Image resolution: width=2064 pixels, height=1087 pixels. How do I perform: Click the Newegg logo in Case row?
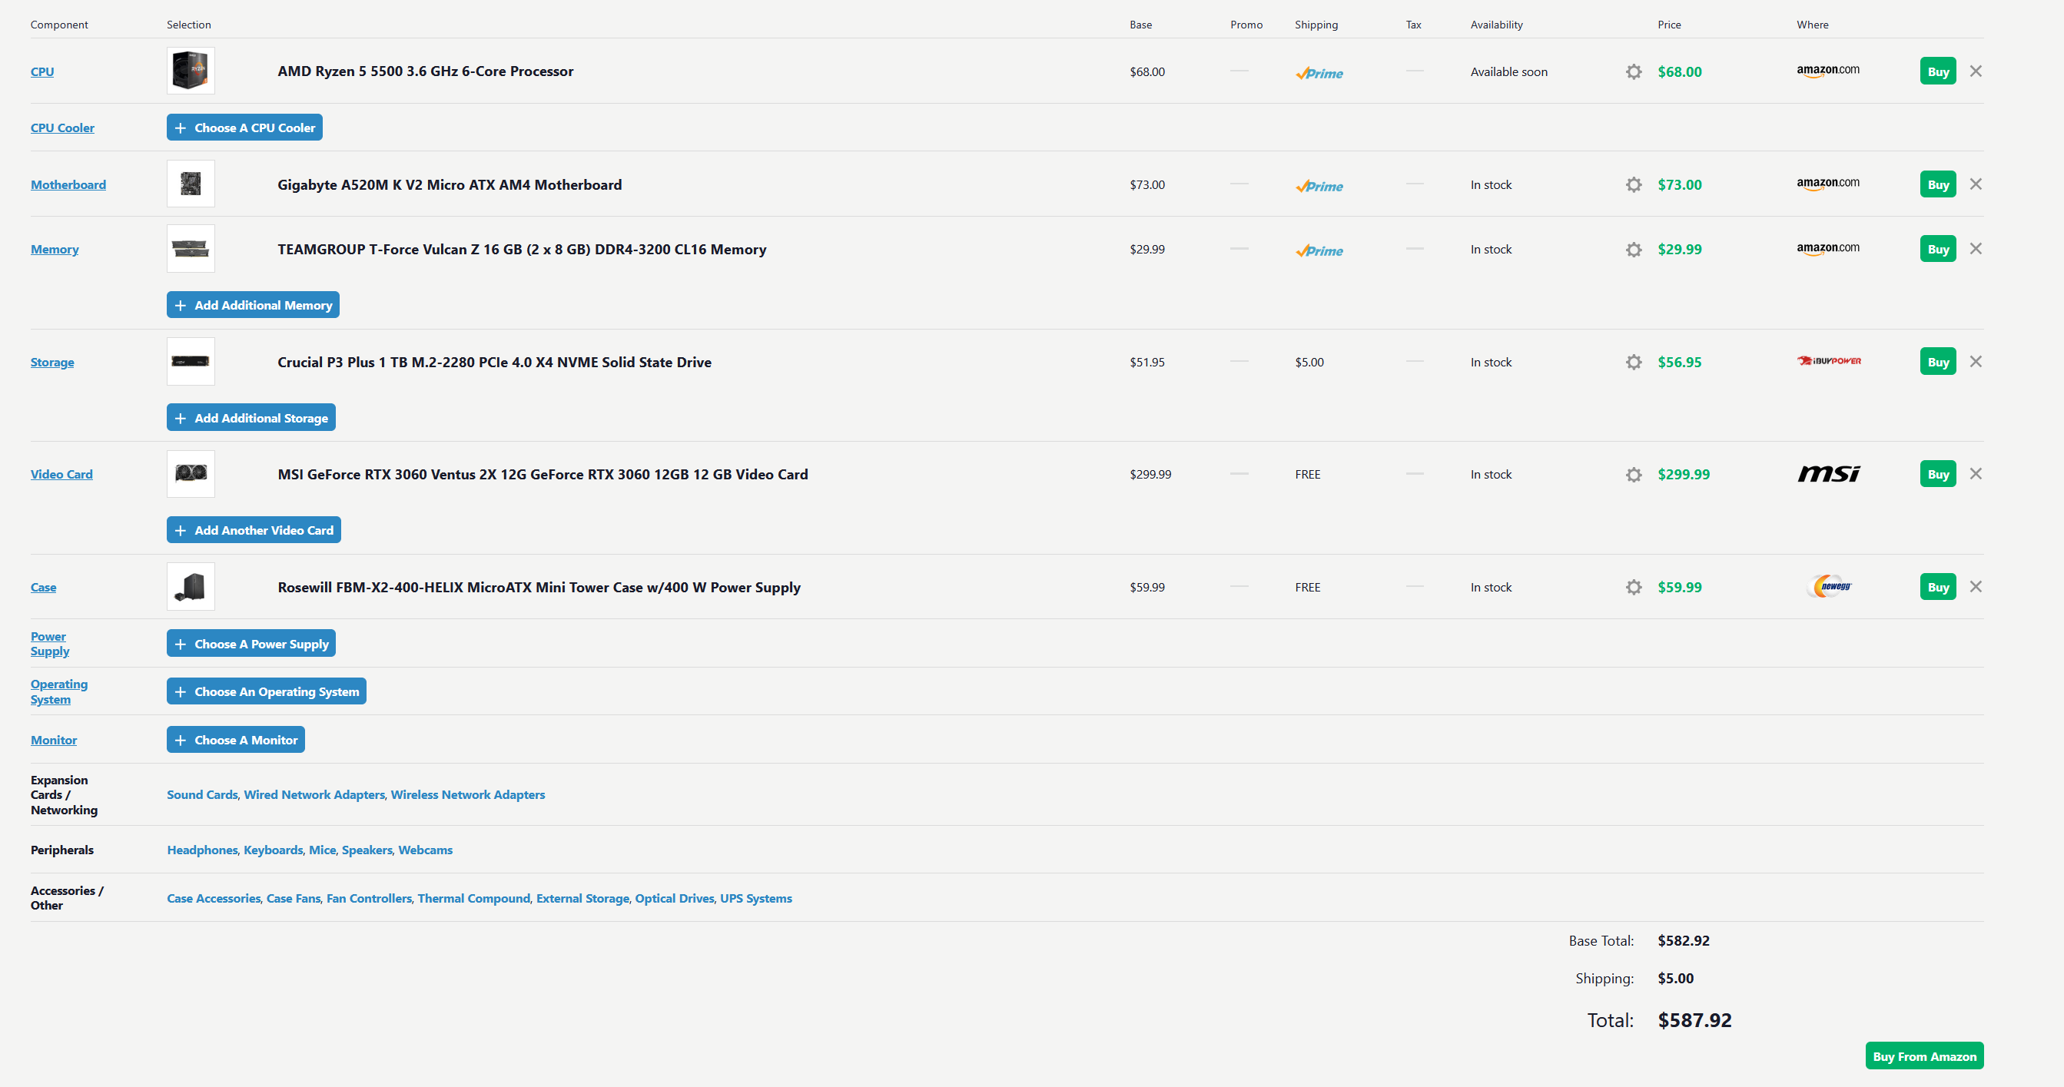click(x=1829, y=586)
